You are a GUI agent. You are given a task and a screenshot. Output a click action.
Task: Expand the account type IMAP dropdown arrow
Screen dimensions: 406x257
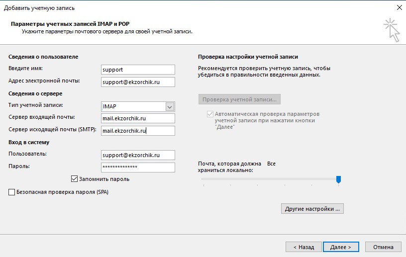point(170,107)
